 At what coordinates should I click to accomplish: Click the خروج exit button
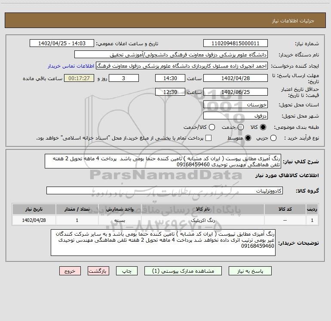click(x=70, y=271)
